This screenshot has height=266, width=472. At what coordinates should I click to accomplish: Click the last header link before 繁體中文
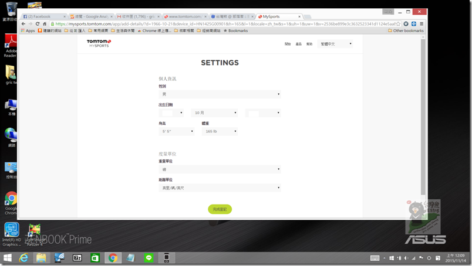(x=309, y=44)
